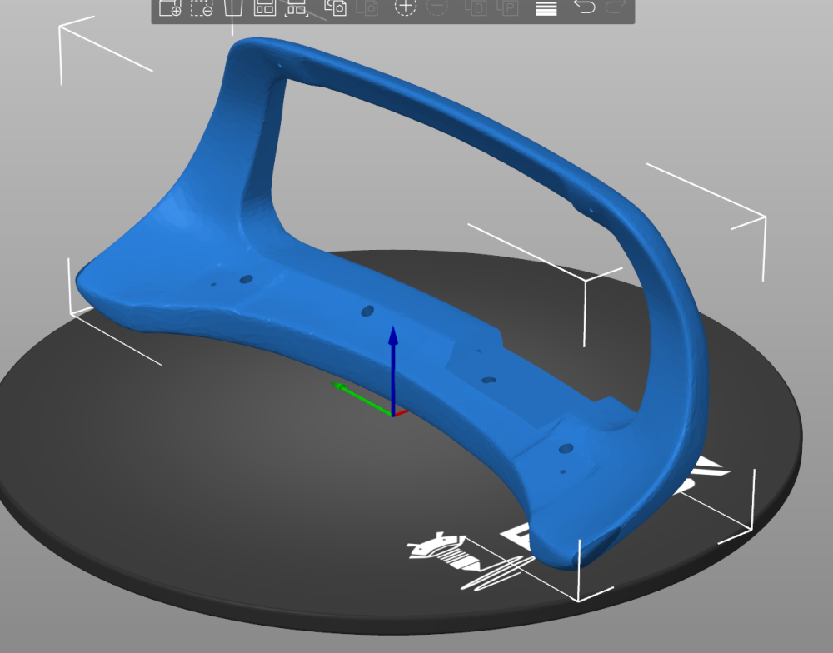Click the Split to objects icon
Image resolution: width=833 pixels, height=653 pixels.
[476, 8]
